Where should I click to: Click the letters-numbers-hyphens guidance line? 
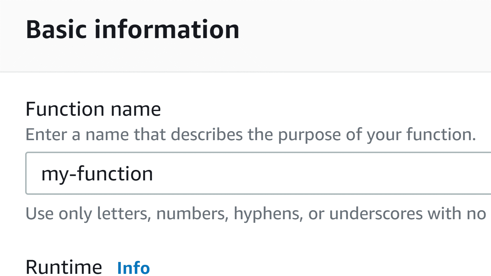[x=252, y=213]
